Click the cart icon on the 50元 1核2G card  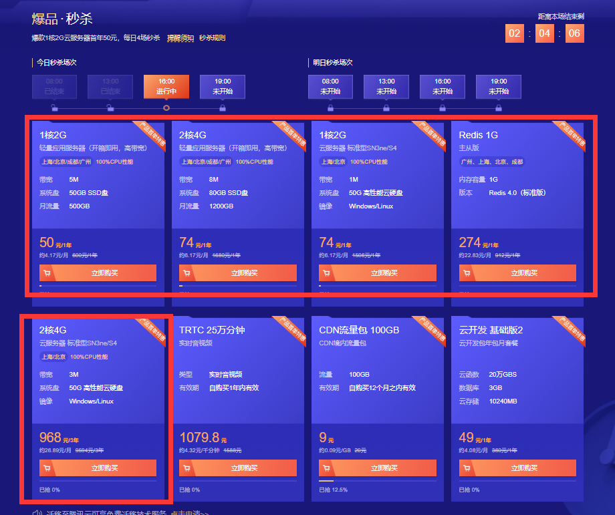[x=46, y=273]
